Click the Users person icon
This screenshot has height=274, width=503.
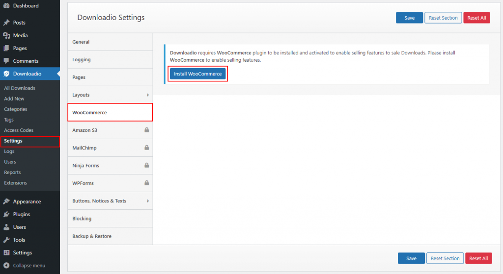point(6,227)
